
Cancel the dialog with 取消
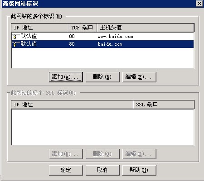(102, 170)
